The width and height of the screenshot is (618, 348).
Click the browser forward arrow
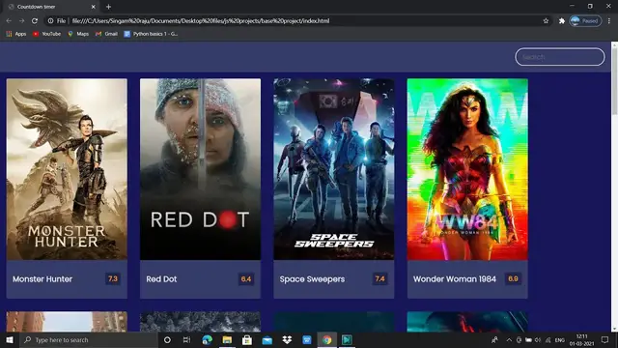pyautogui.click(x=21, y=21)
